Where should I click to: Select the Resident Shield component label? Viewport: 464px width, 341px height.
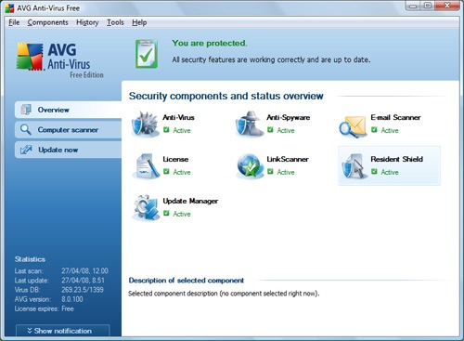[x=396, y=159]
